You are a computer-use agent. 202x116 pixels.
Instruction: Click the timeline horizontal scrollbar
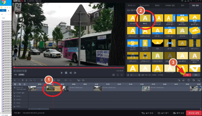(39, 109)
